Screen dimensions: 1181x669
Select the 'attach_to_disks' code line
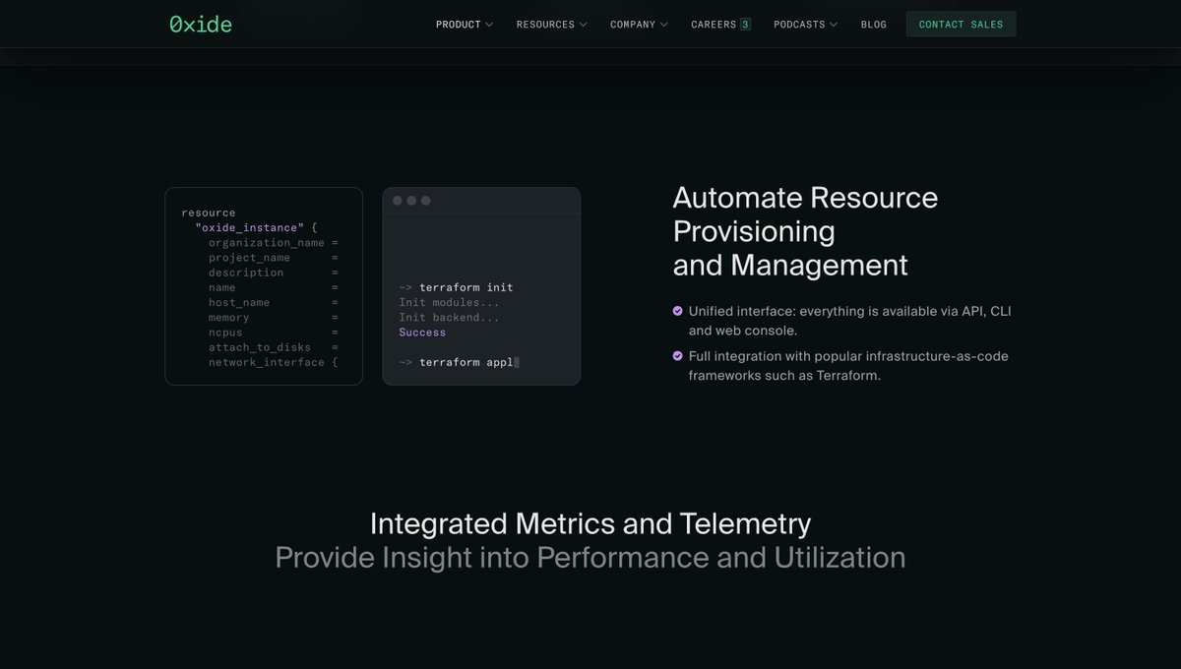(x=274, y=347)
